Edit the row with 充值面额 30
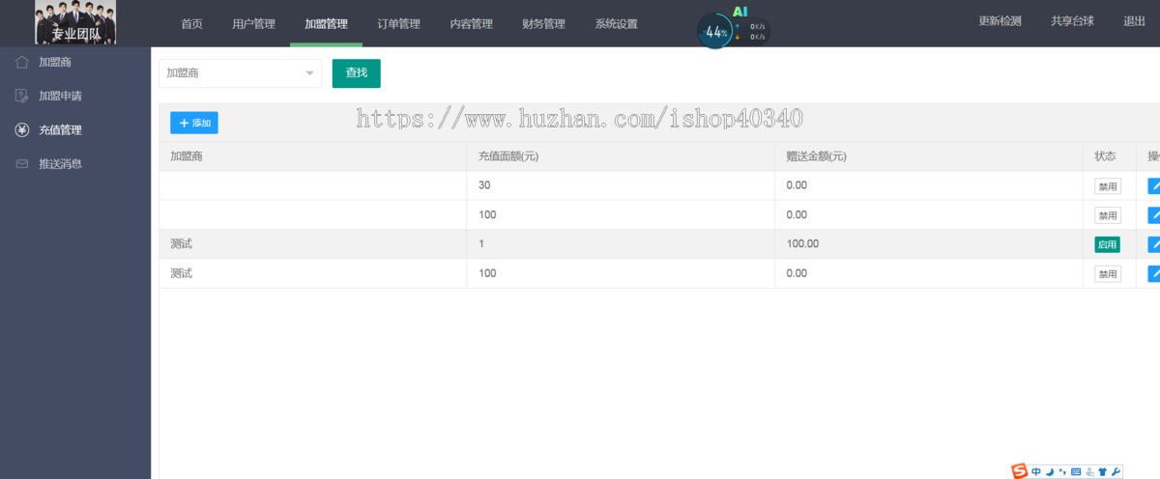Screen dimensions: 1160x479 tap(1153, 186)
